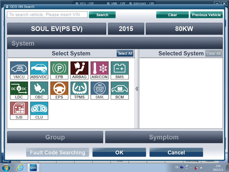
Task: Select the BMS battery system icon
Action: coord(120,70)
